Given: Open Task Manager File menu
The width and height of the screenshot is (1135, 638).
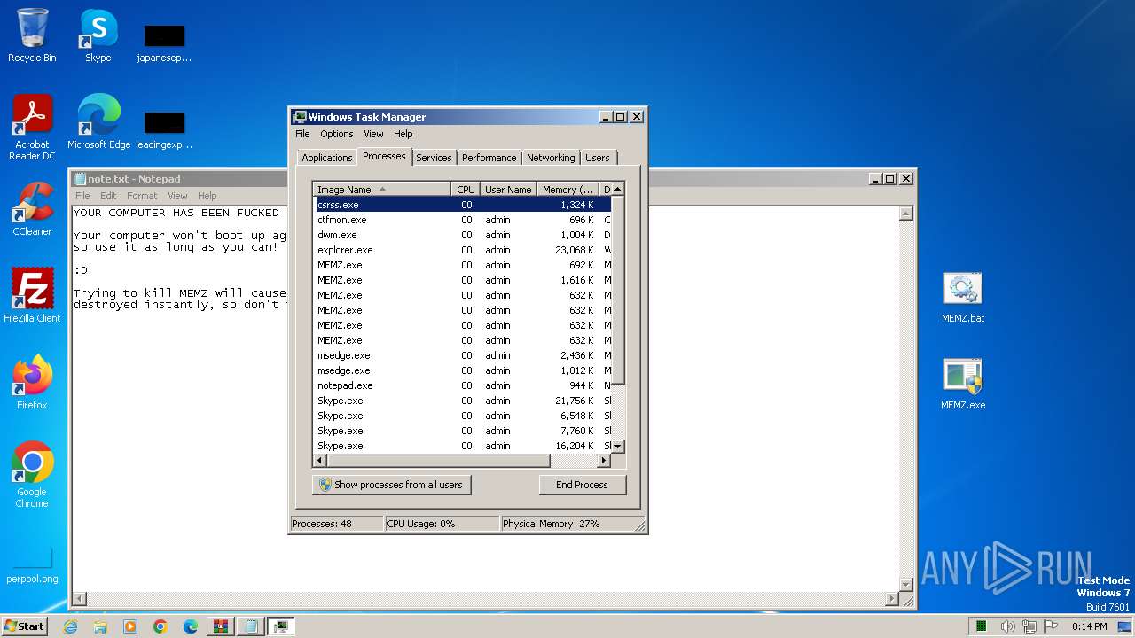Looking at the screenshot, I should [x=302, y=134].
